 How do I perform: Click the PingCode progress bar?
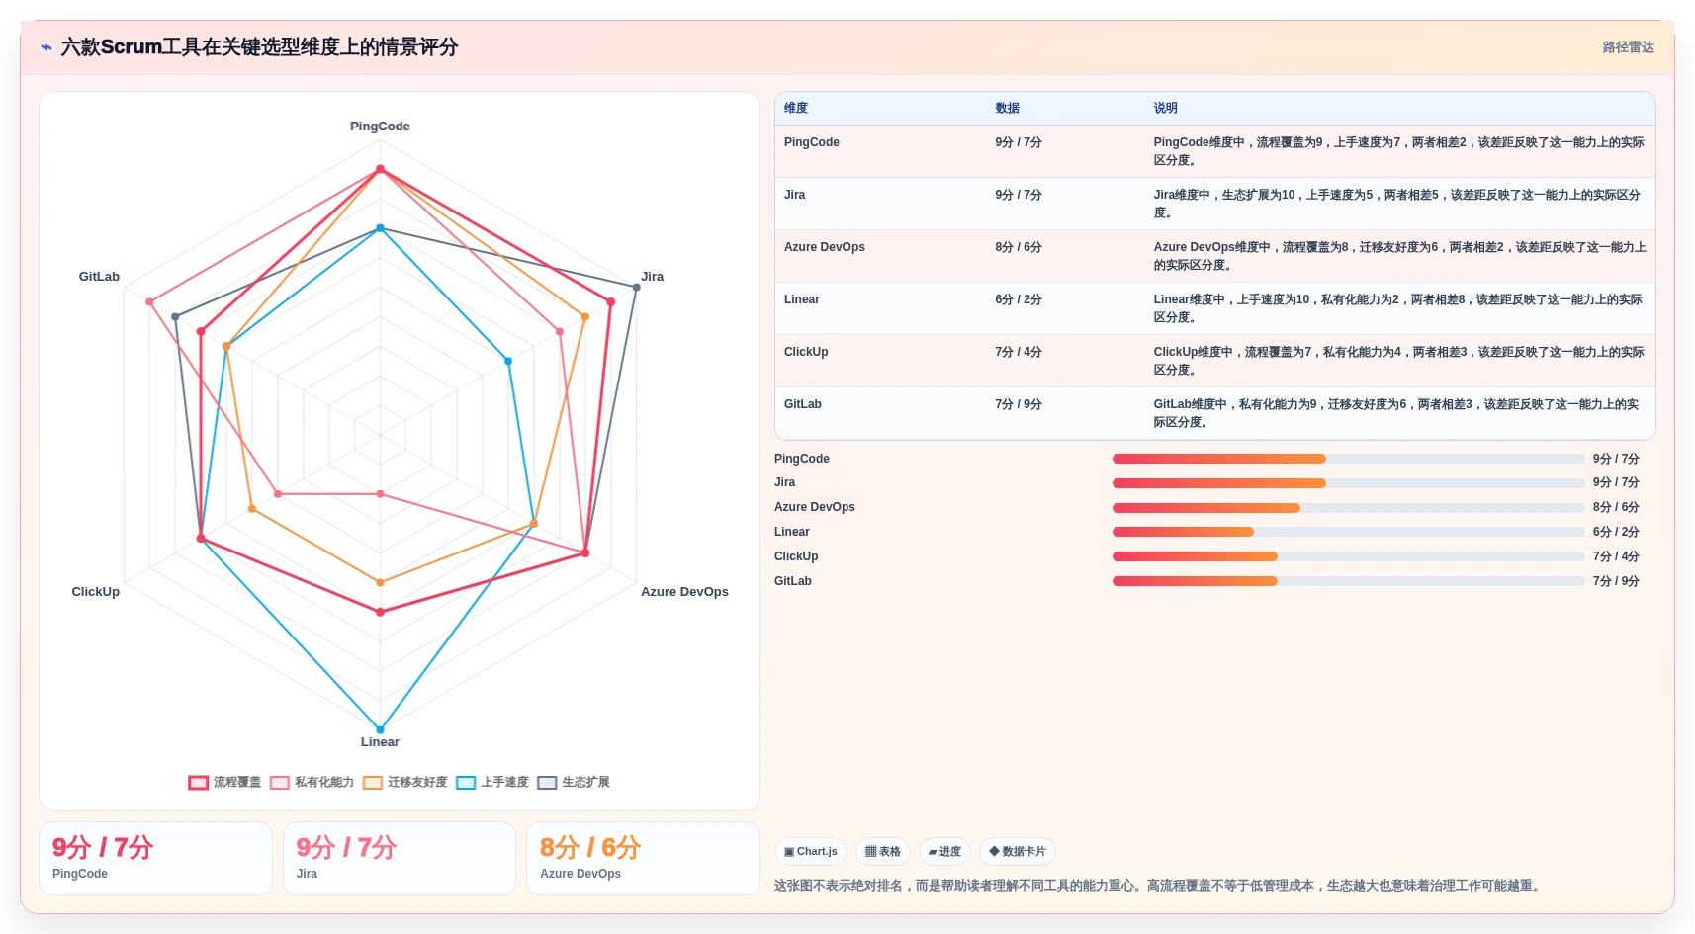tap(1348, 459)
